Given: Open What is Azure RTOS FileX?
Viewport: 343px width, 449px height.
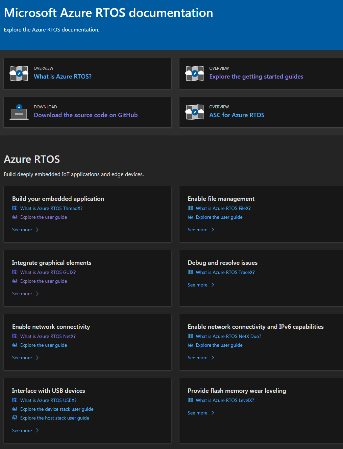Looking at the screenshot, I should pos(223,208).
